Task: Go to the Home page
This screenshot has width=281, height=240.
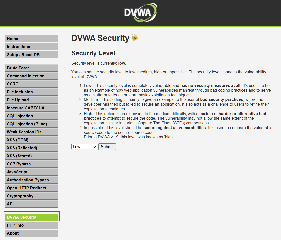Action: [x=31, y=39]
